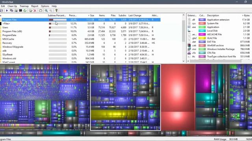
Task: Open the Treemap menu
Action: [x=24, y=6]
